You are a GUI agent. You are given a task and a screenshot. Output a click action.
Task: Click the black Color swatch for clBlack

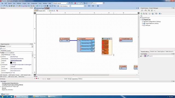coord(11,63)
